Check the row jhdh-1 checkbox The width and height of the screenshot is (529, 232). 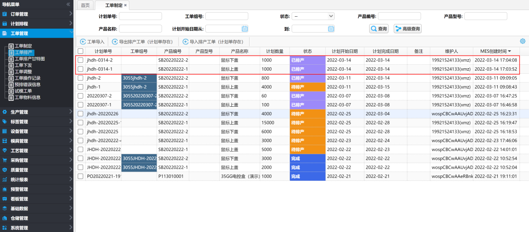(80, 87)
